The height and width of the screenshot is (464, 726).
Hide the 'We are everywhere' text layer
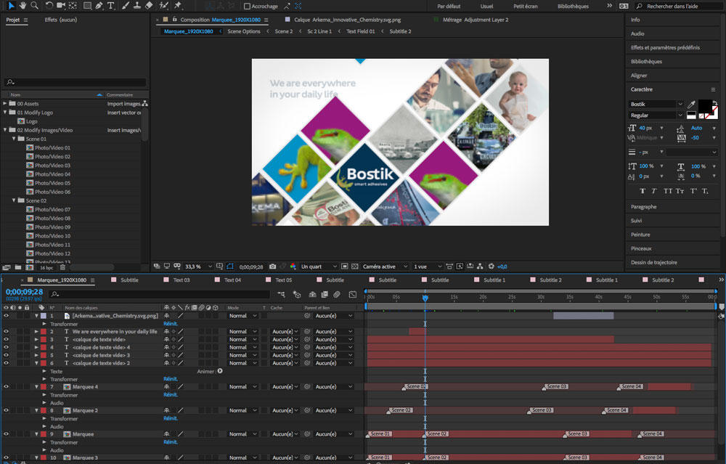6,332
